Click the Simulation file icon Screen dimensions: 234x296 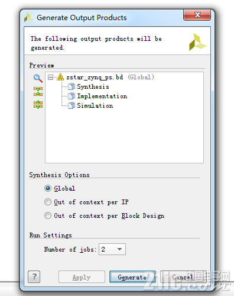click(71, 105)
